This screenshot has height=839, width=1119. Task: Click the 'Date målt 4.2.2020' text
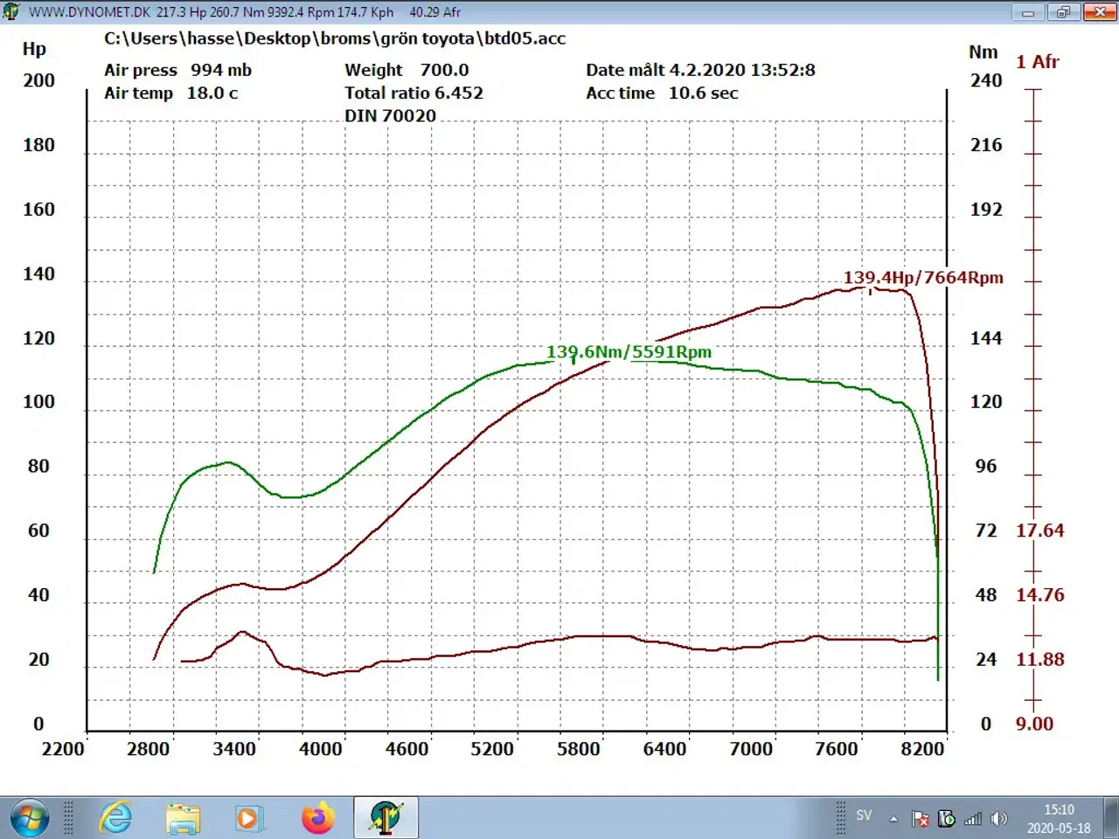tap(700, 70)
